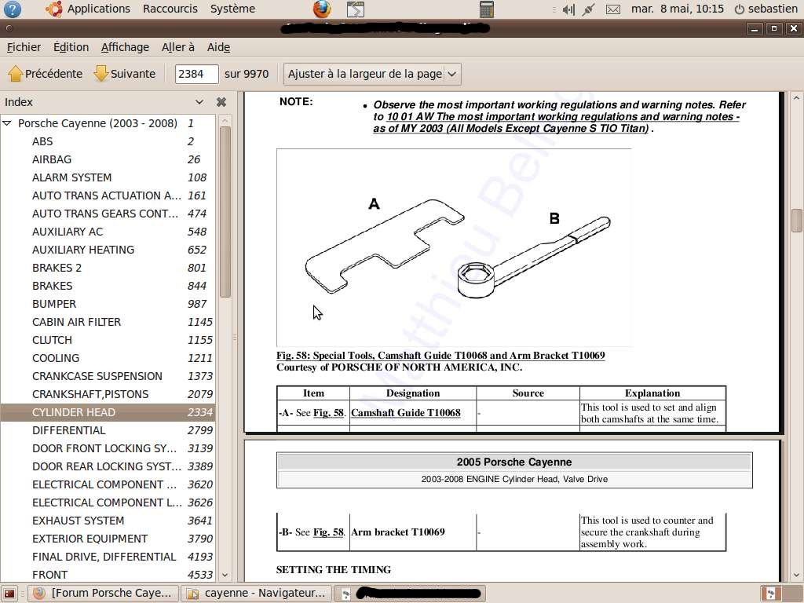
Task: Click the document scroll up arrow
Action: pos(796,98)
